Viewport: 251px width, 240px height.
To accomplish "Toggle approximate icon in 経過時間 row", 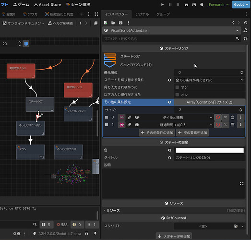I will pos(226,125).
